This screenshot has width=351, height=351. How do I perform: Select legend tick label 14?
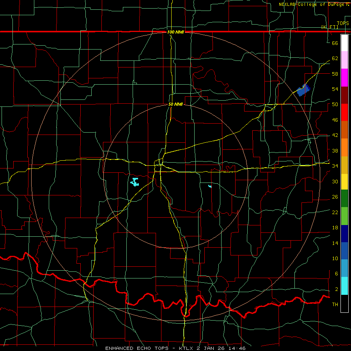[335, 243]
